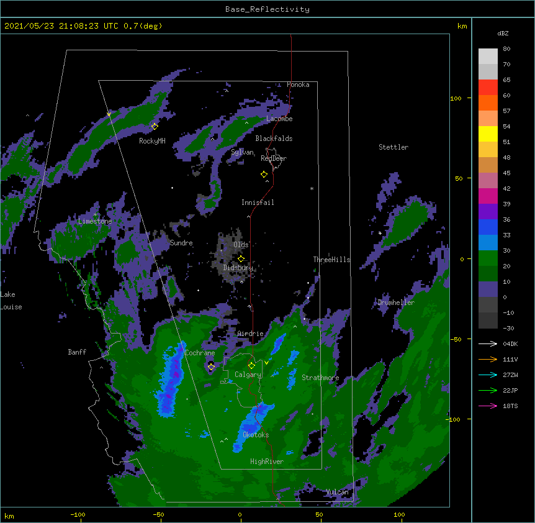Click the green 22JP arrow legend

pos(488,390)
